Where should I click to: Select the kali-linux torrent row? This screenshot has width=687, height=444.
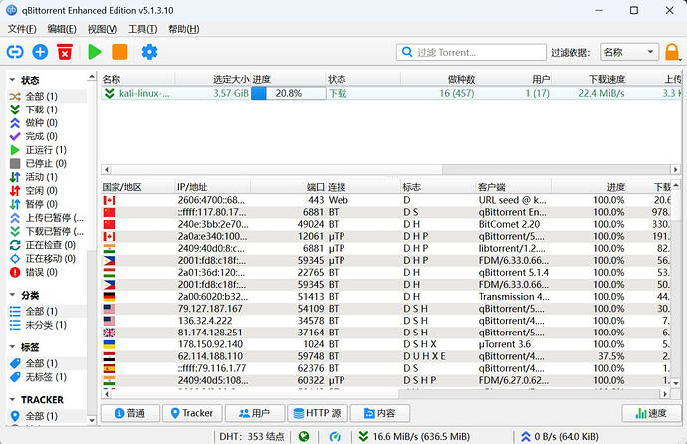391,93
